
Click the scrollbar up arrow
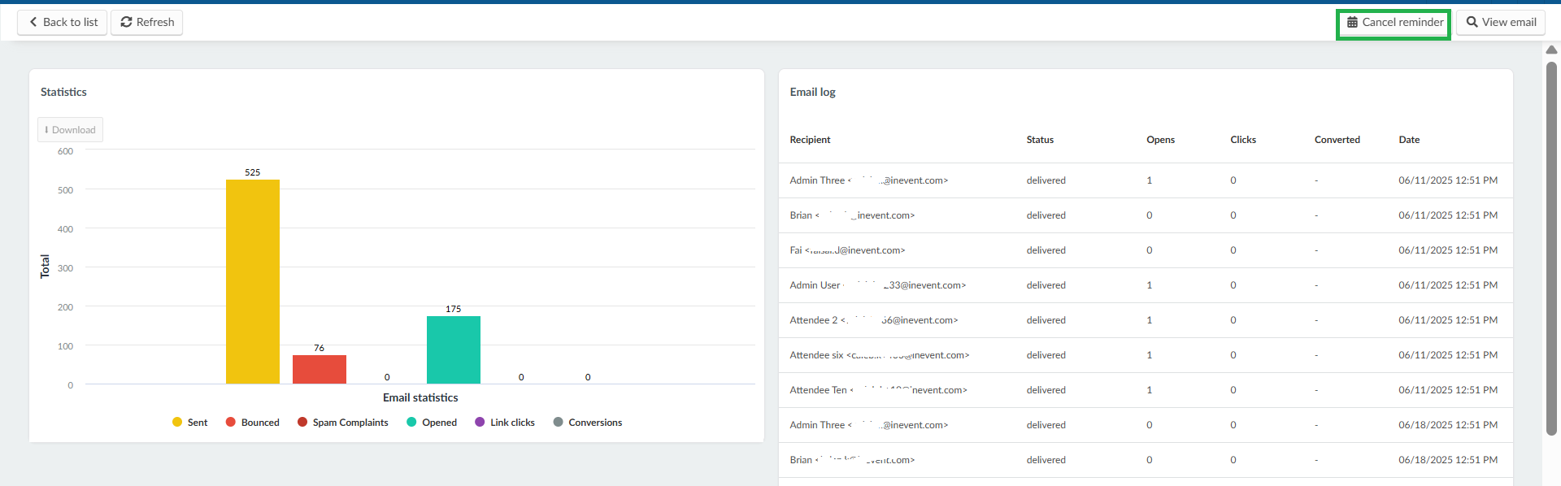click(x=1551, y=50)
